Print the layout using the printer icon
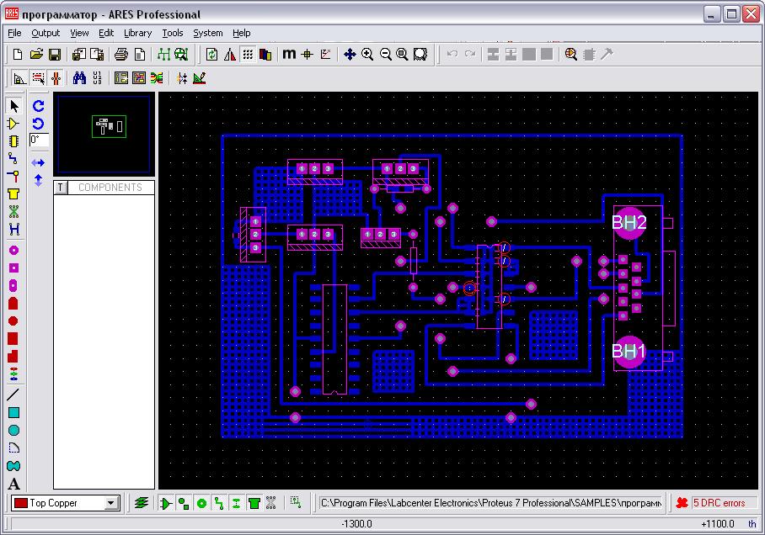 click(x=121, y=54)
